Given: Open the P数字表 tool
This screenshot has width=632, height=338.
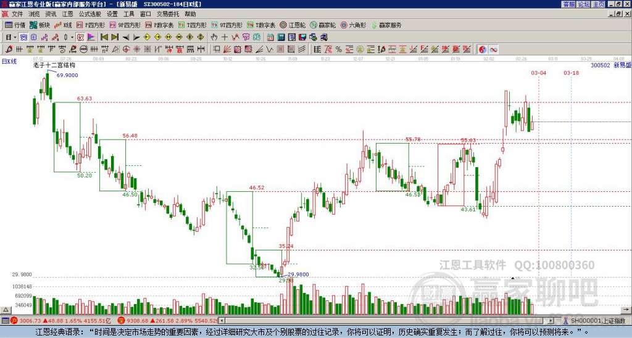Looking at the screenshot, I should tap(159, 25).
